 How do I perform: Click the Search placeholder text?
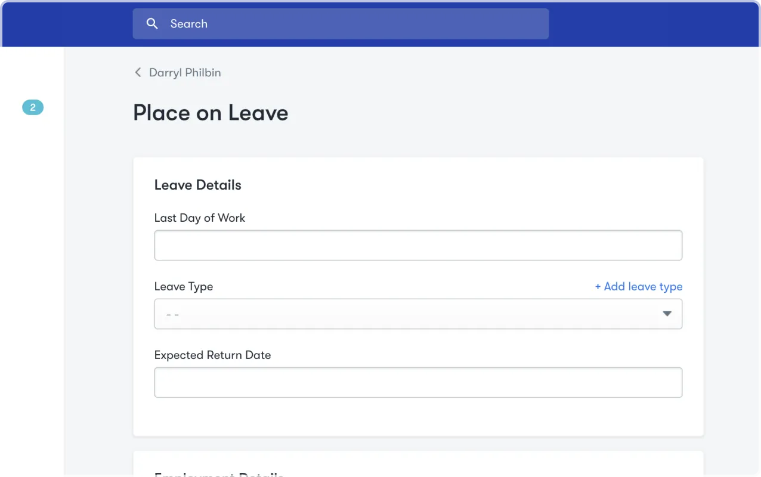[x=188, y=24]
